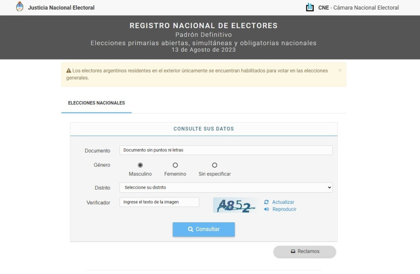Click the refresh icon next to Actualizar
Image resolution: width=420 pixels, height=274 pixels.
coord(266,202)
